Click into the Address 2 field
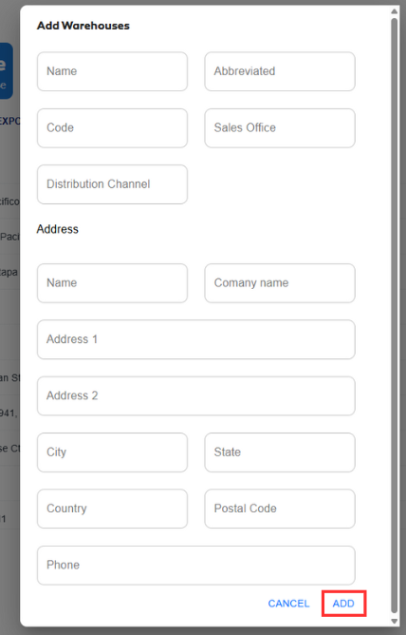 click(x=196, y=395)
